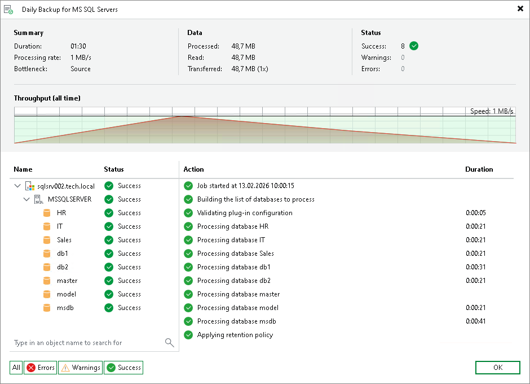This screenshot has width=530, height=384.
Task: Sort by the Name column header
Action: click(23, 169)
